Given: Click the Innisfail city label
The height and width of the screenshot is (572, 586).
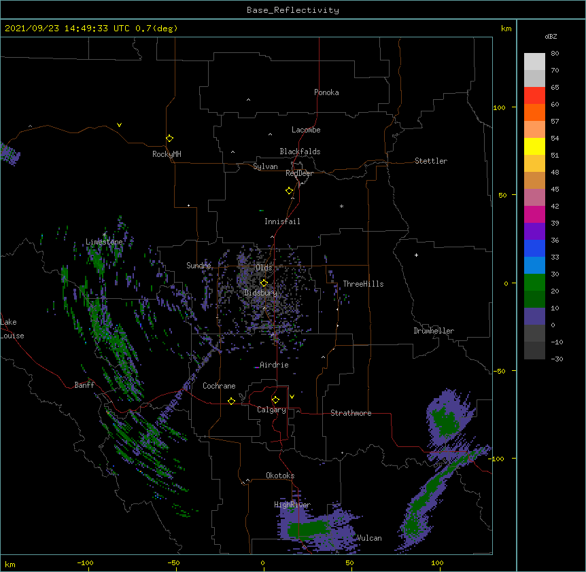Looking at the screenshot, I should click(282, 221).
